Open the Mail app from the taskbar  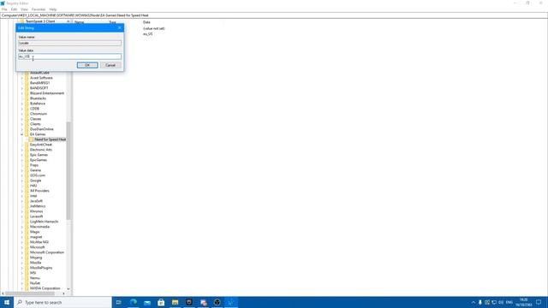147,302
